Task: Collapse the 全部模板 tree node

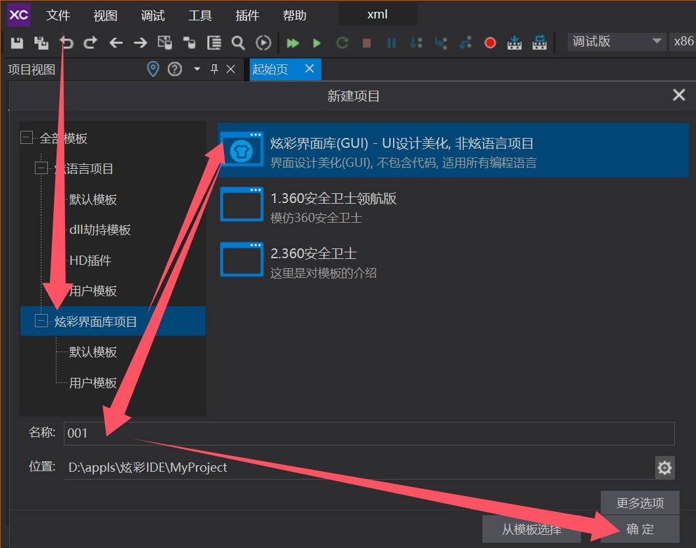Action: [27, 137]
